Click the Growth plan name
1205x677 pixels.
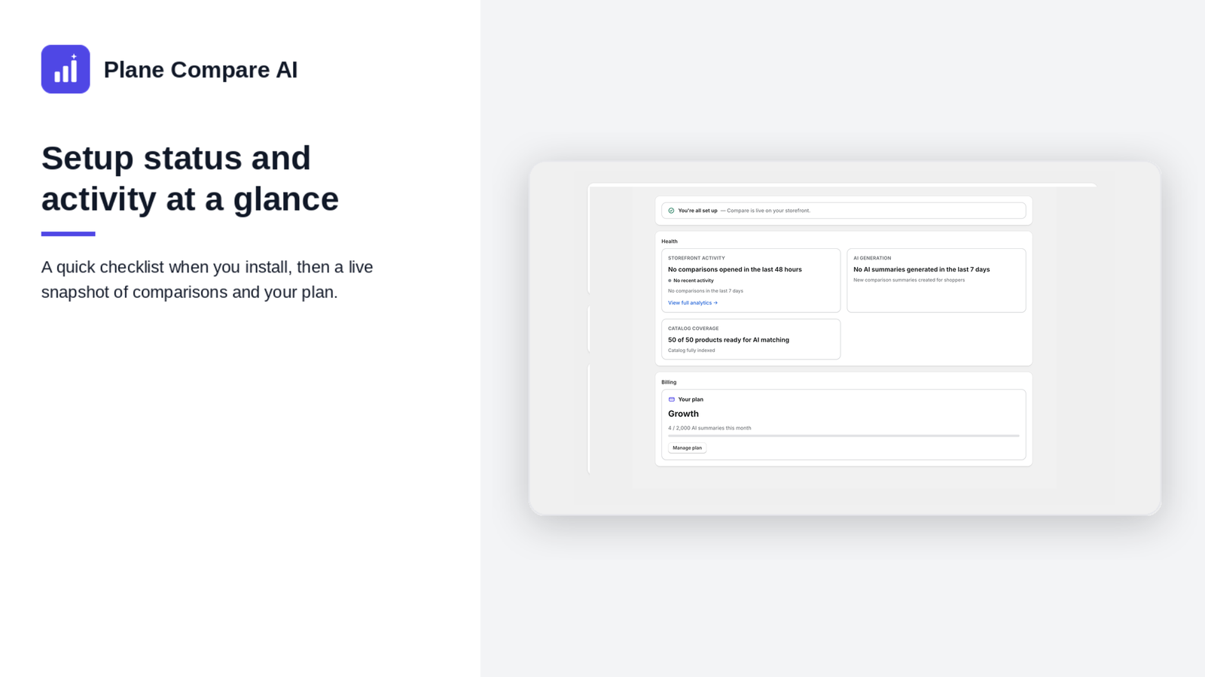click(683, 414)
